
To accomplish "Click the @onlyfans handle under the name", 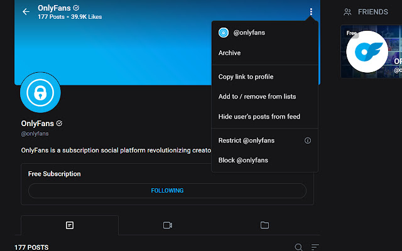I will click(35, 134).
